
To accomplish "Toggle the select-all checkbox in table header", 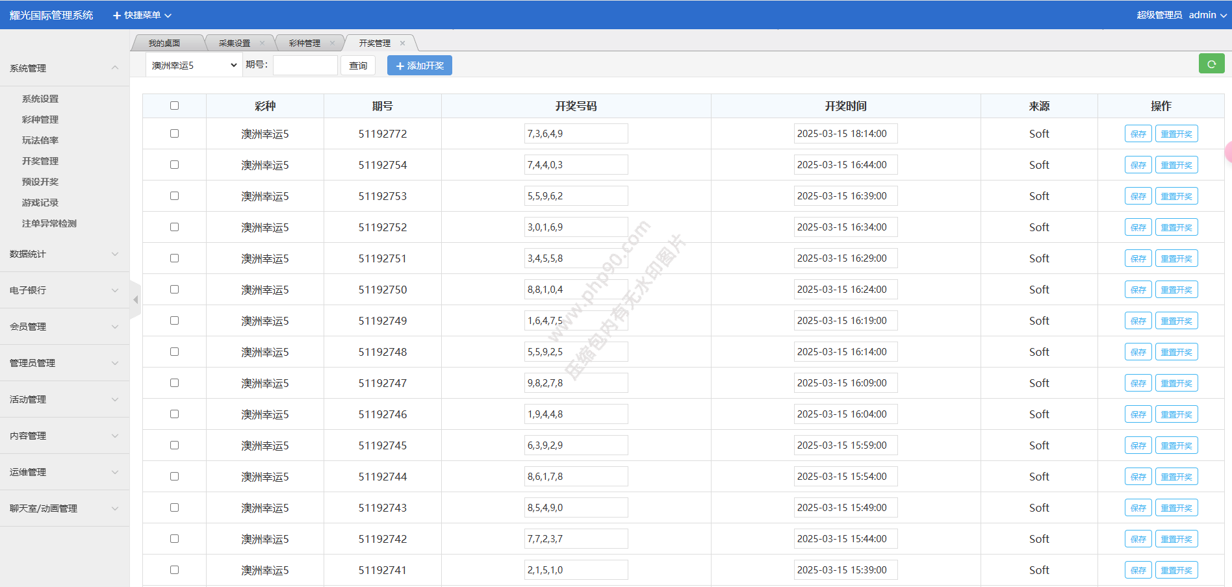I will tap(174, 106).
